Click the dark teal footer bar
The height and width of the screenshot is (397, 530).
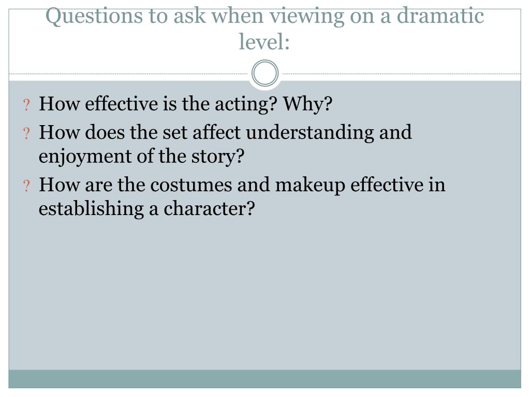point(264,379)
